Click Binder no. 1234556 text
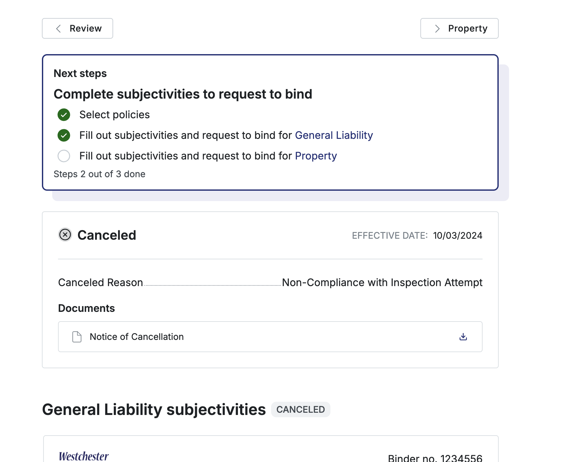 pyautogui.click(x=435, y=458)
